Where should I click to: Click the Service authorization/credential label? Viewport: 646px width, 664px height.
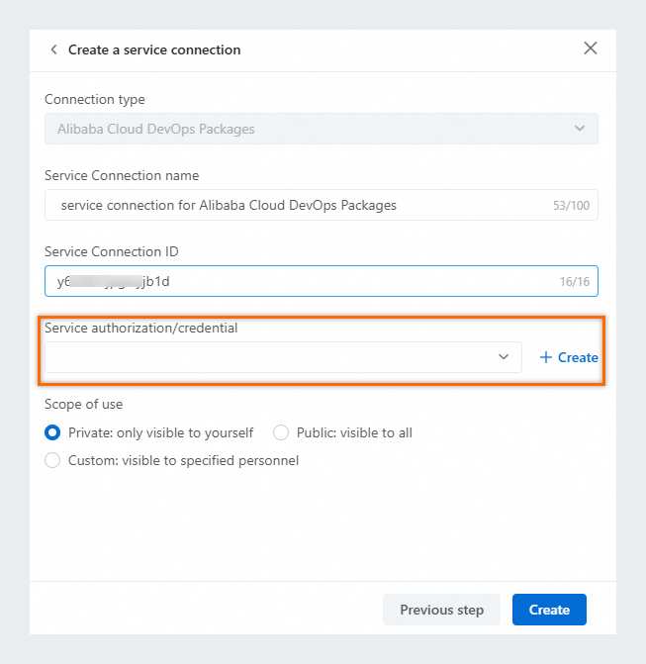140,328
